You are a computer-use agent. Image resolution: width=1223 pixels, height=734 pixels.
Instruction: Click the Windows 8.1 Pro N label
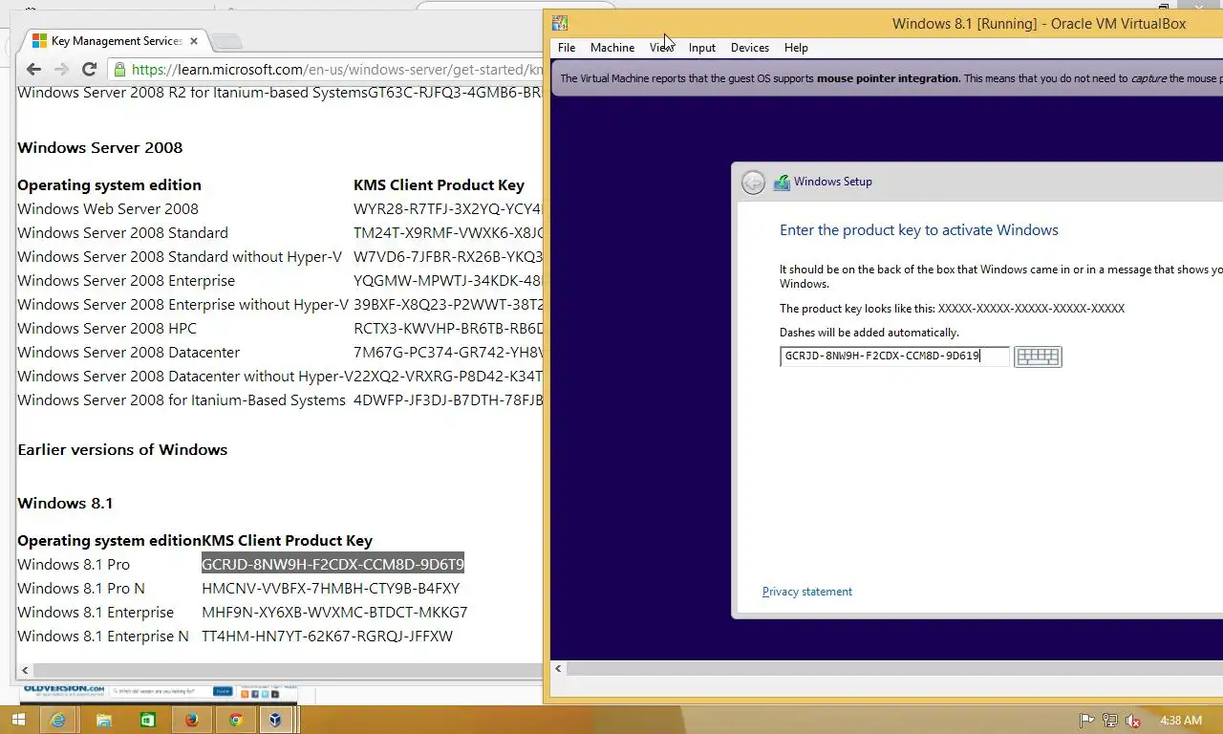click(81, 588)
